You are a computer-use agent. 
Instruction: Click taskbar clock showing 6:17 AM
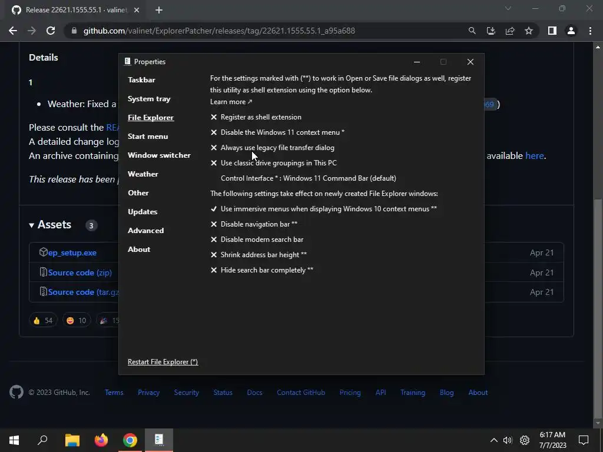pos(552,440)
